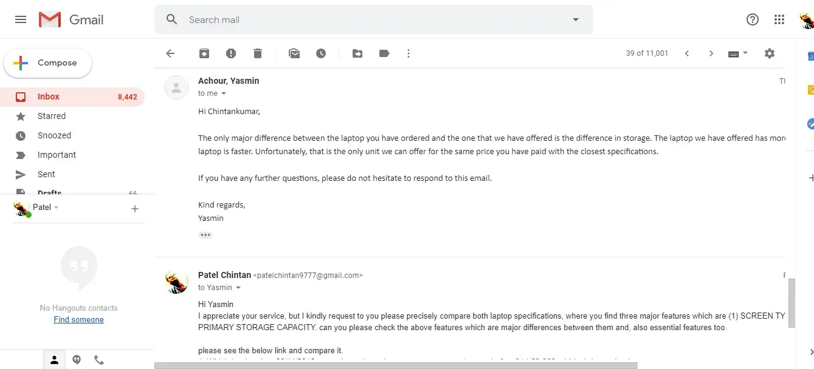814x369 pixels.
Task: Open Gmail settings gear
Action: [x=770, y=53]
